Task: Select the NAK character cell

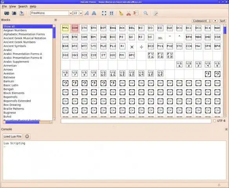Action: [217, 29]
